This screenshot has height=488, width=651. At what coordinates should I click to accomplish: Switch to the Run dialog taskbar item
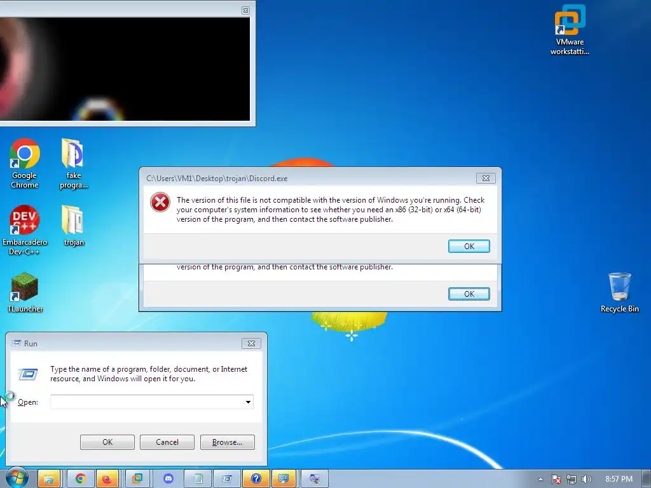227,479
